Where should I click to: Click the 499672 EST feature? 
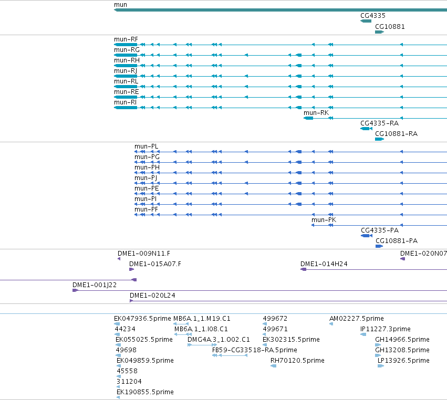[265, 324]
